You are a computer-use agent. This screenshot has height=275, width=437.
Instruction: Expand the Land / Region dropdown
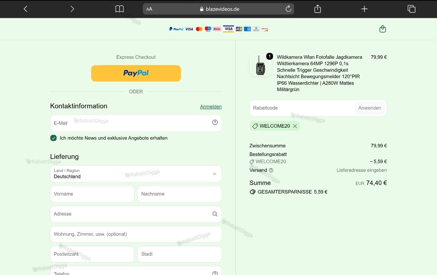point(136,174)
